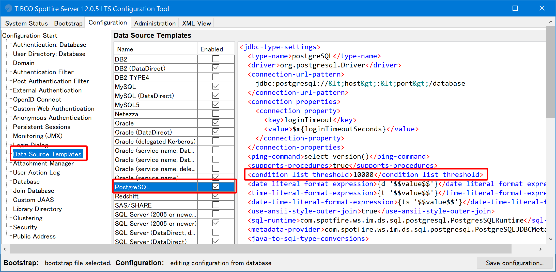
Task: Toggle the MySQL5 enabled checkbox
Action: pos(216,104)
